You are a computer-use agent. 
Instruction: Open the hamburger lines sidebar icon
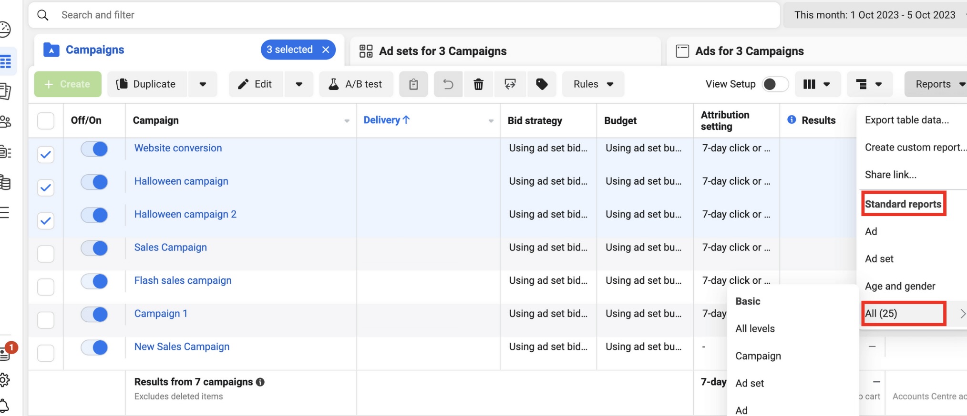[x=5, y=212]
